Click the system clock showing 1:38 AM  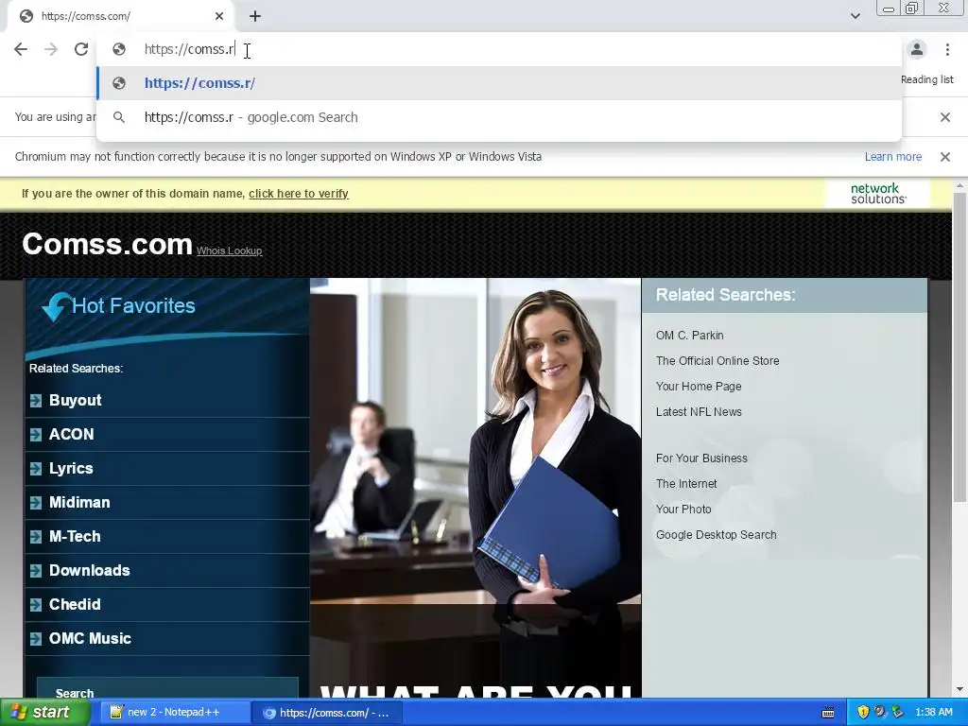[933, 712]
